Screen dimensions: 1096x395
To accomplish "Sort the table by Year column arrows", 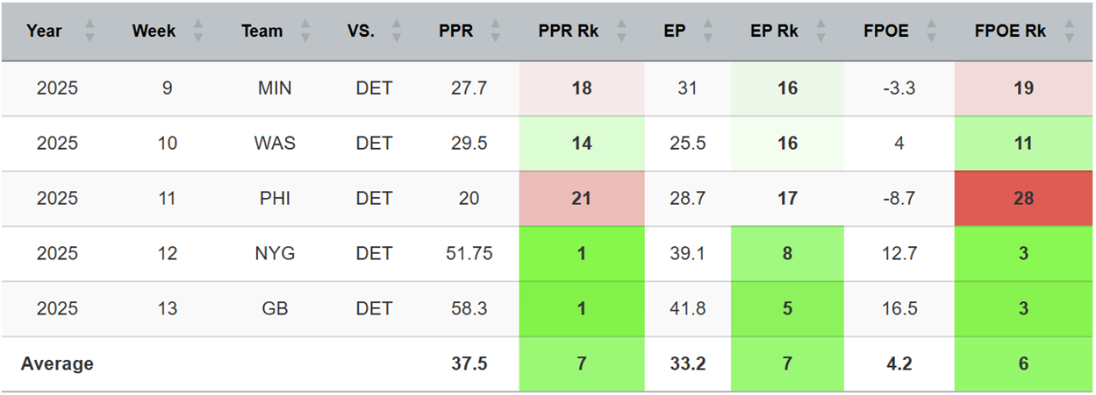I will coord(89,32).
